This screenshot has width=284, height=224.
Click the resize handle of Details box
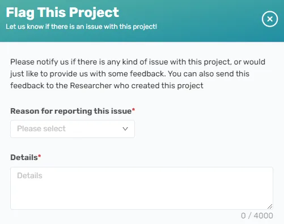270,206
